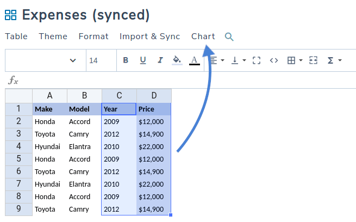Expand the vertical alignment dropdown
The width and height of the screenshot is (356, 222).
click(239, 60)
